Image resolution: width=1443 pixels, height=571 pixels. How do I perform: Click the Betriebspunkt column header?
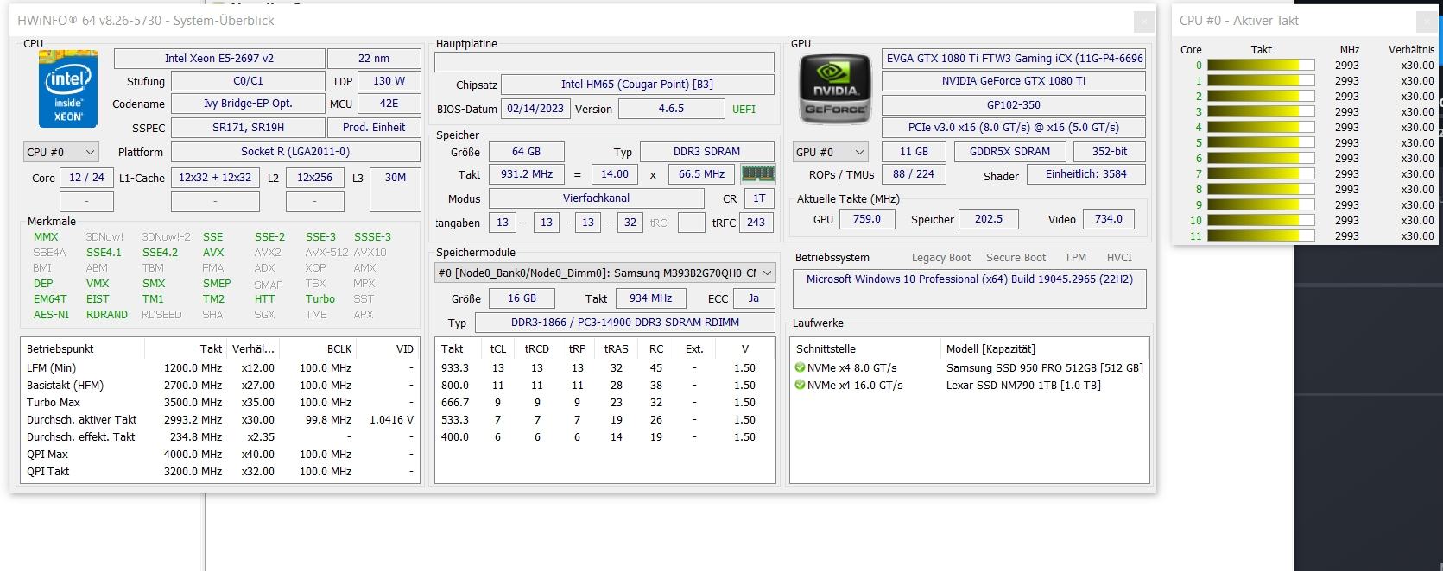[x=82, y=349]
